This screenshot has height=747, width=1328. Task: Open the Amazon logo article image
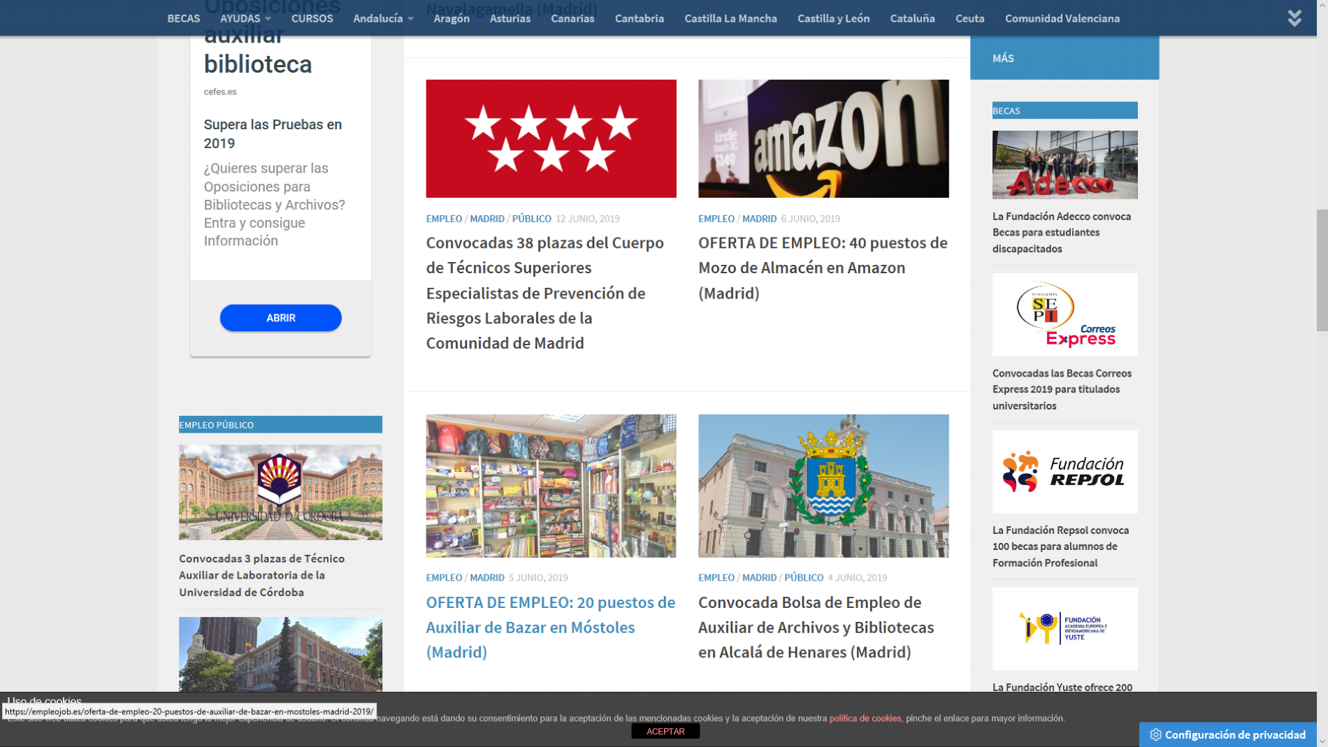pyautogui.click(x=823, y=138)
